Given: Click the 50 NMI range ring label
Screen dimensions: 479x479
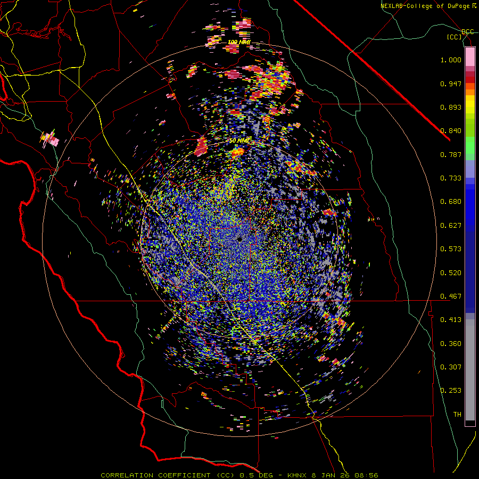Looking at the screenshot, I should click(239, 141).
